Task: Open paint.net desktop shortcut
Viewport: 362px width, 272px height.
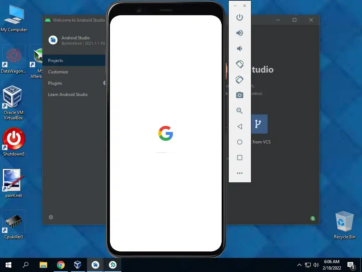Action: pyautogui.click(x=13, y=183)
